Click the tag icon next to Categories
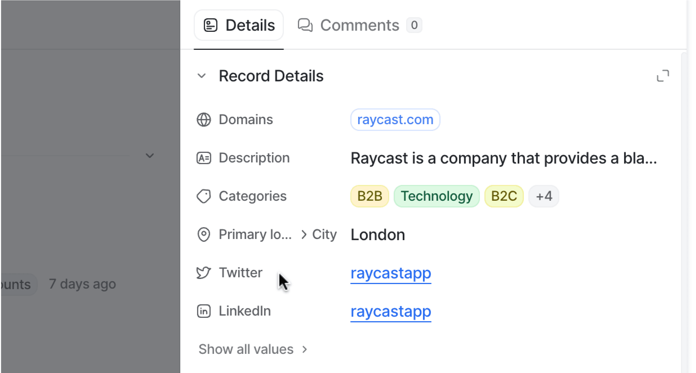The height and width of the screenshot is (373, 696). (204, 196)
